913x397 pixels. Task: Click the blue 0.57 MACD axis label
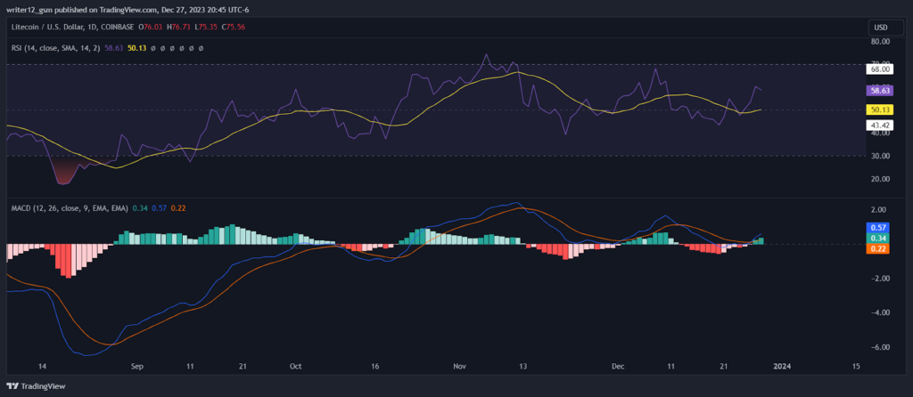coord(879,227)
